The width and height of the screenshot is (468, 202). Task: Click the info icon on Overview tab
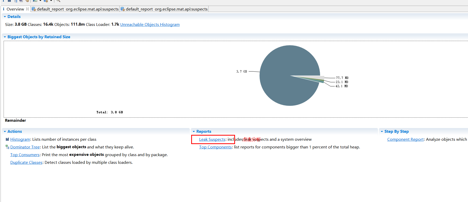(x=4, y=9)
